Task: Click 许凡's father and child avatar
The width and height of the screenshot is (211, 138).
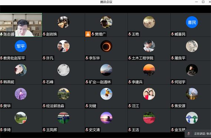Action: (x=64, y=46)
